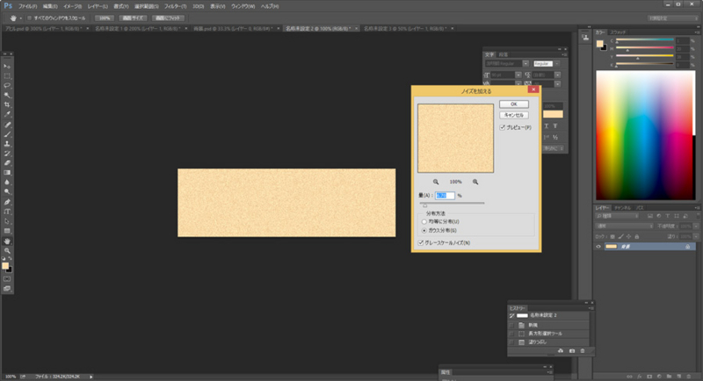Viewport: 703px width, 381px height.
Task: Open layer filter kind dropdown
Action: point(617,216)
